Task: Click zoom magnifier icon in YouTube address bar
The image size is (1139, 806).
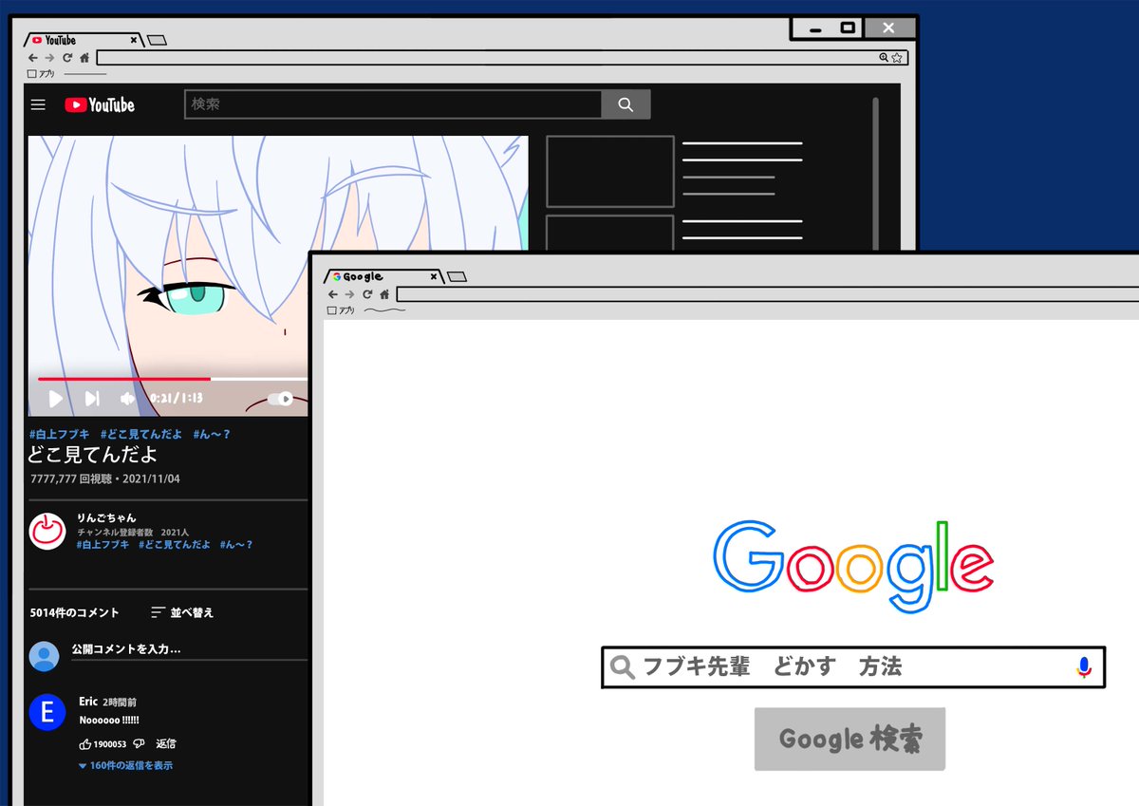Action: 884,58
